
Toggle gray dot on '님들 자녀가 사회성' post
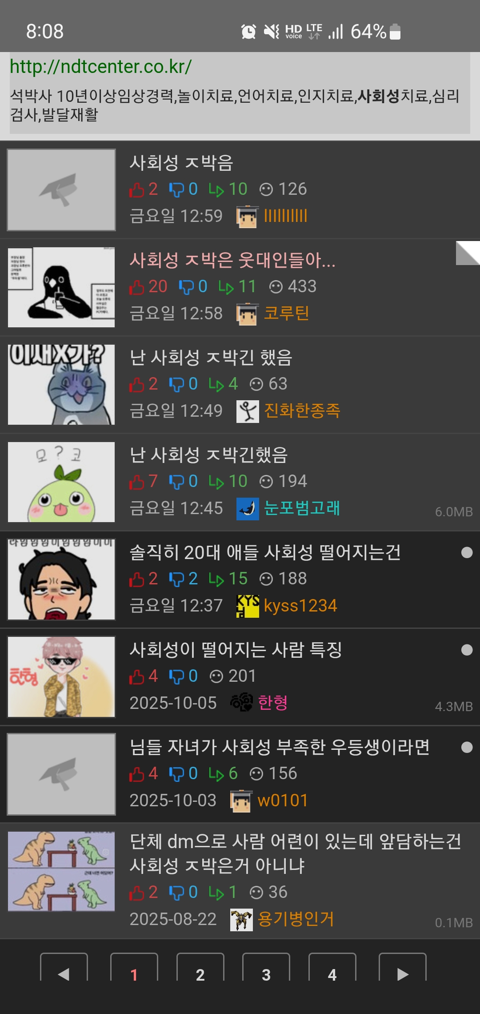[467, 747]
